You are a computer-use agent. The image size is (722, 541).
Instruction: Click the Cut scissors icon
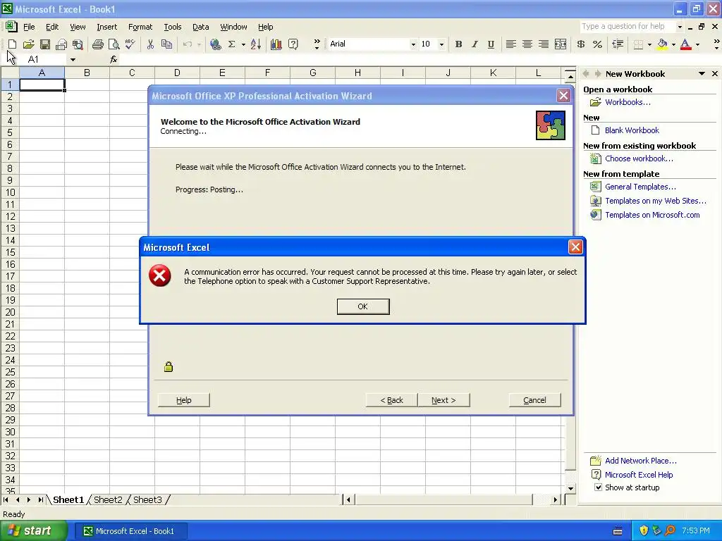coord(150,44)
